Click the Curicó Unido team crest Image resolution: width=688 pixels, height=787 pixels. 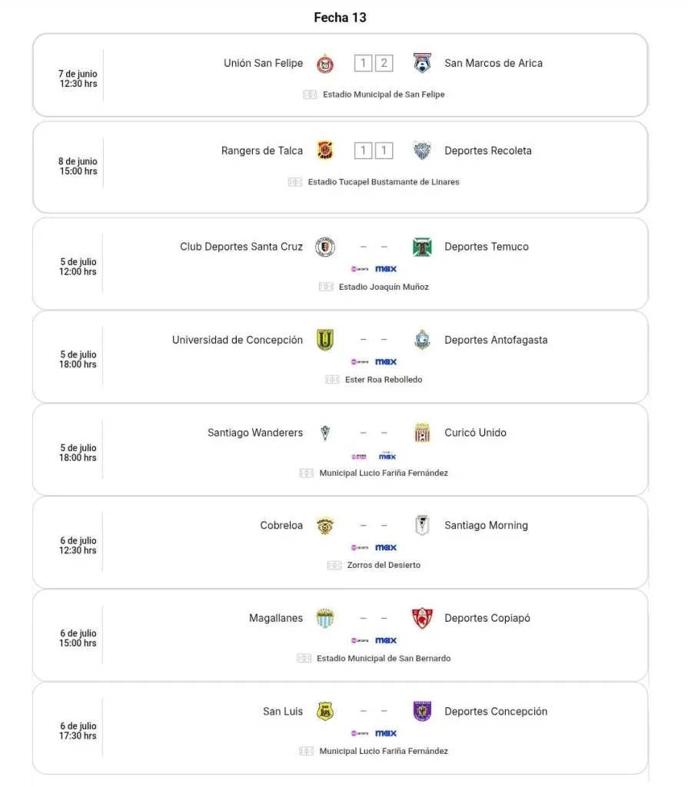[422, 433]
